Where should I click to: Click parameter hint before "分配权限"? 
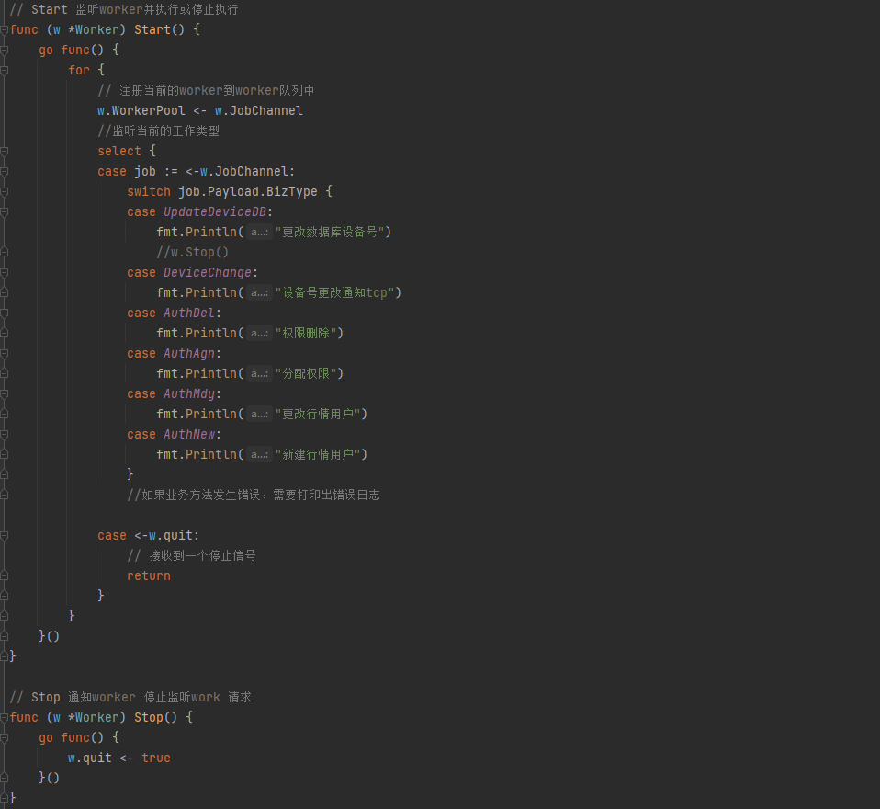tap(259, 374)
